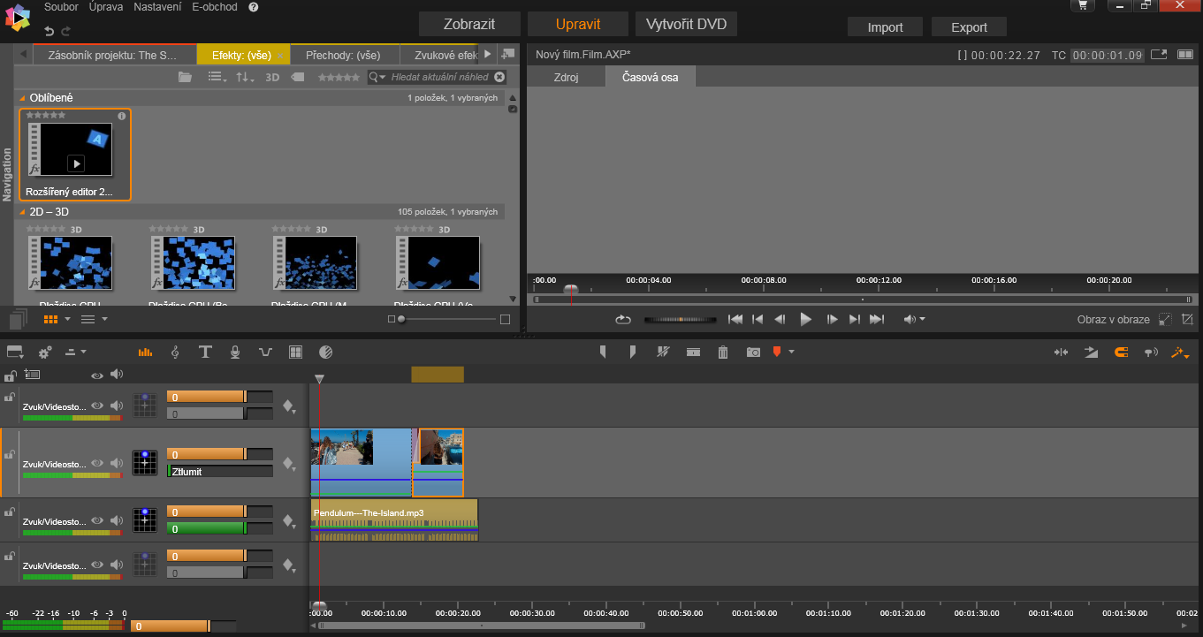Switch to the Přechody: (vše) tab
Viewport: 1203px width, 637px height.
click(x=342, y=55)
